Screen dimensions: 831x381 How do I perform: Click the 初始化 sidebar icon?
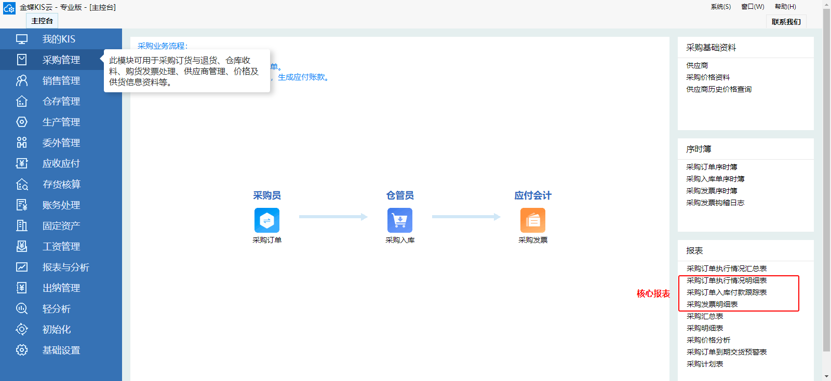(x=22, y=329)
